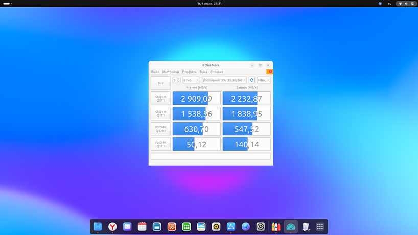Click the KDiskMark gauge icon in dock
The height and width of the screenshot is (235, 418).
pyautogui.click(x=291, y=227)
